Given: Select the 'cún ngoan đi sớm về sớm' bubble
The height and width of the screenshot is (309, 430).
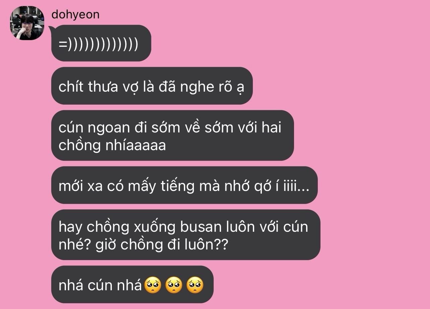Looking at the screenshot, I should 172,135.
